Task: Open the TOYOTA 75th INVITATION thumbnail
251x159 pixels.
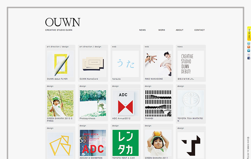Action: point(191,103)
